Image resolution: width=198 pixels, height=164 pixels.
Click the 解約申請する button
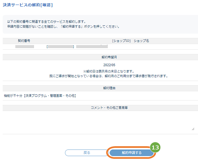pos(132,153)
